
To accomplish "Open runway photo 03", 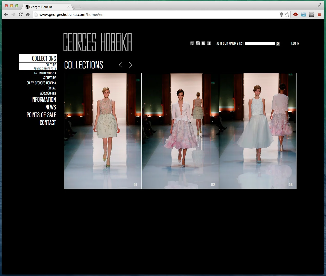I will tap(258, 131).
